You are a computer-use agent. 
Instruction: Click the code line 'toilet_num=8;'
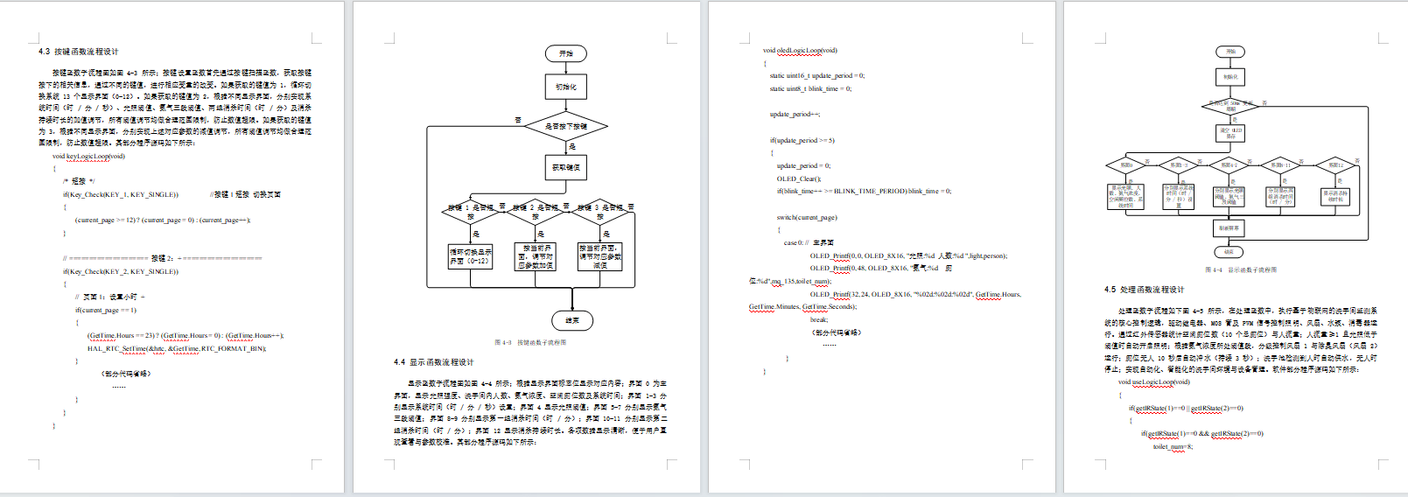pyautogui.click(x=1173, y=447)
